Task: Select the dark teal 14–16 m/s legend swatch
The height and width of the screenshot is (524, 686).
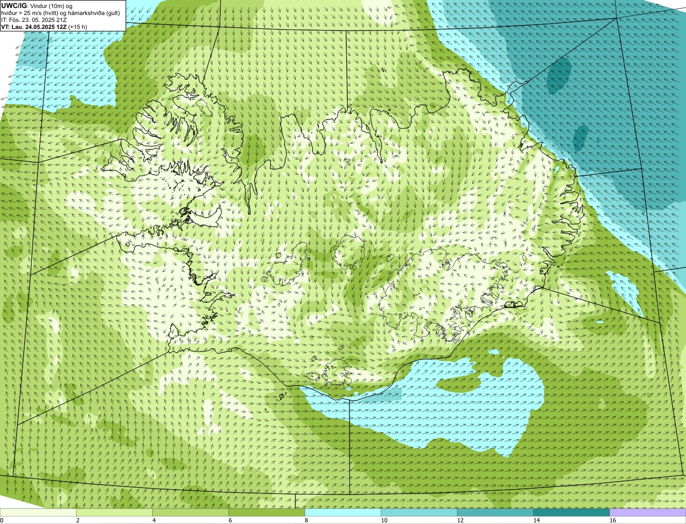Action: pyautogui.click(x=572, y=513)
